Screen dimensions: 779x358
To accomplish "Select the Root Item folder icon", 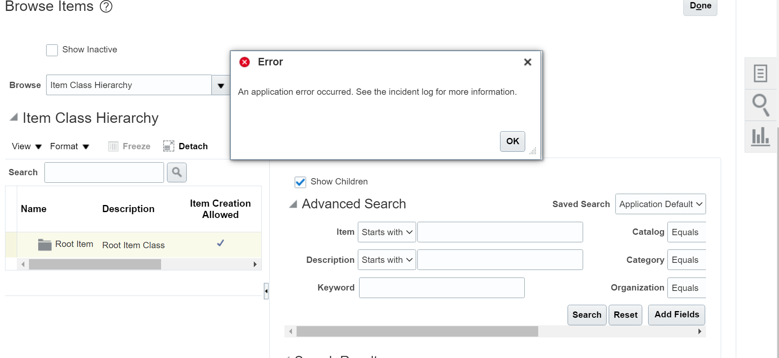I will point(44,244).
